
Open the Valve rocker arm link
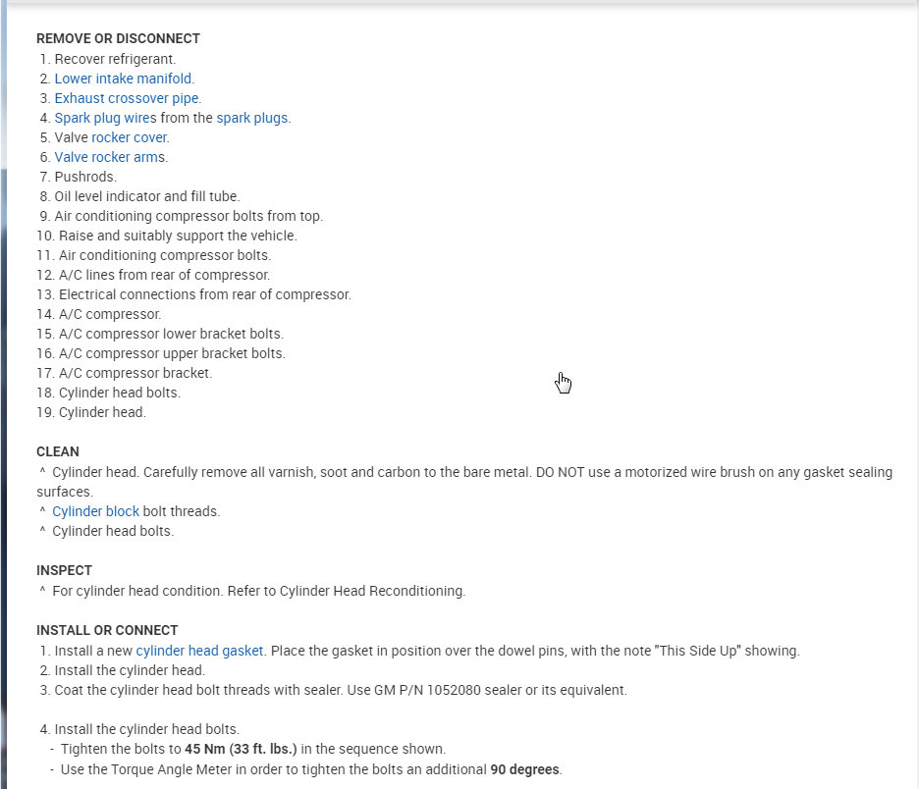[107, 157]
